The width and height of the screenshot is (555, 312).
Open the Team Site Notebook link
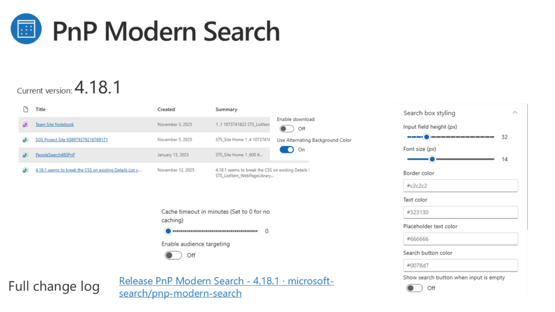55,125
